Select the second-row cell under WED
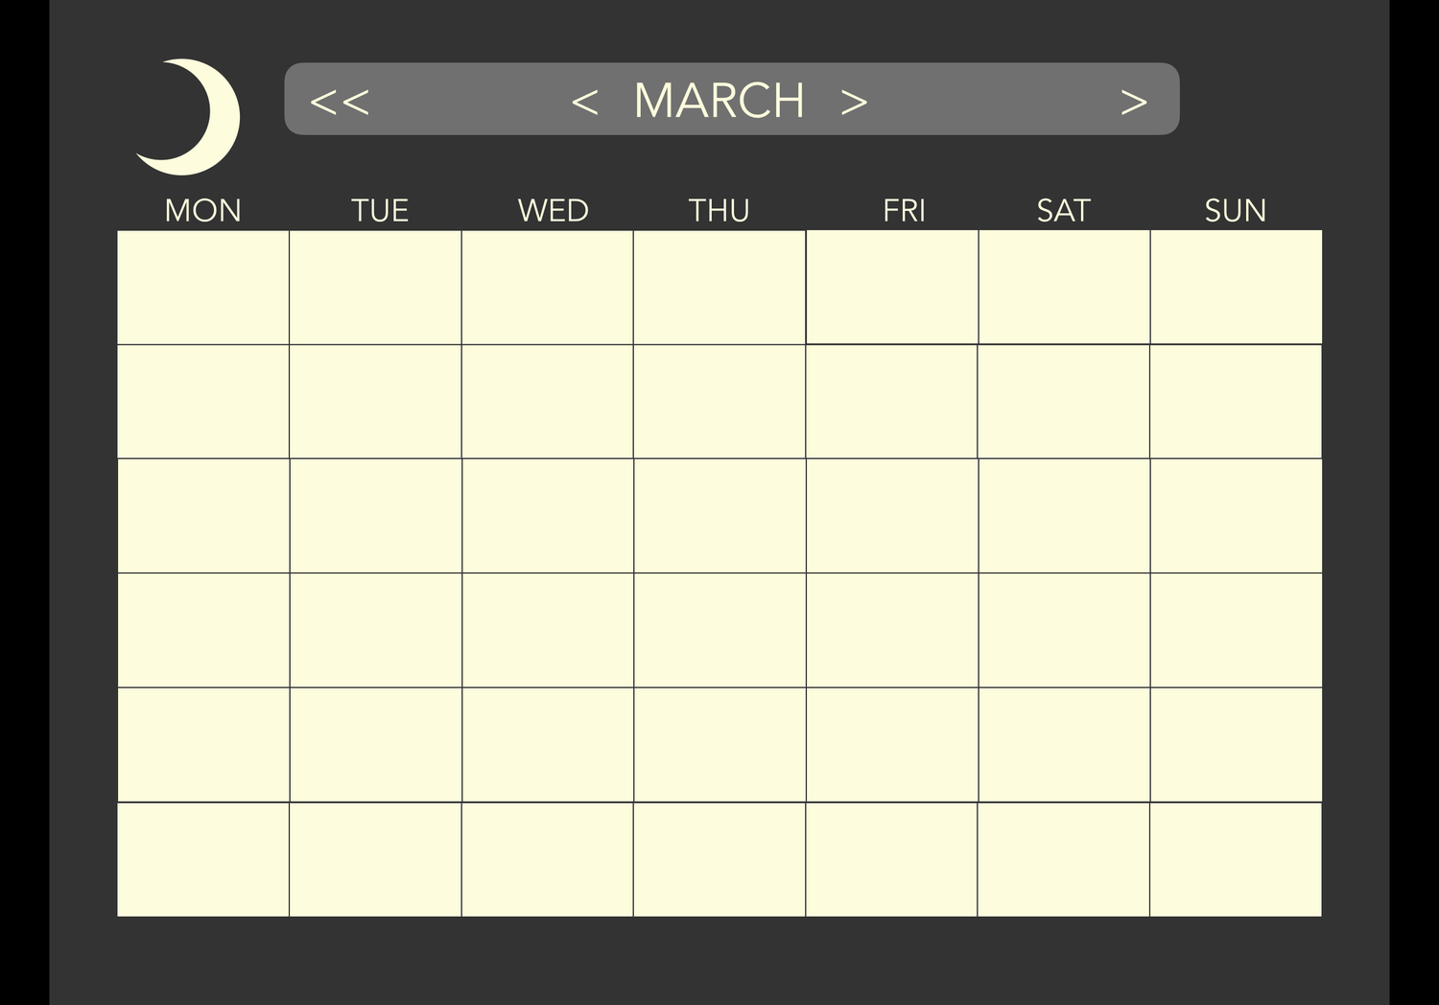This screenshot has height=1005, width=1439. tap(548, 402)
